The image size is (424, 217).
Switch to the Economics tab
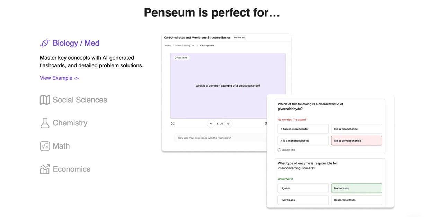[71, 169]
